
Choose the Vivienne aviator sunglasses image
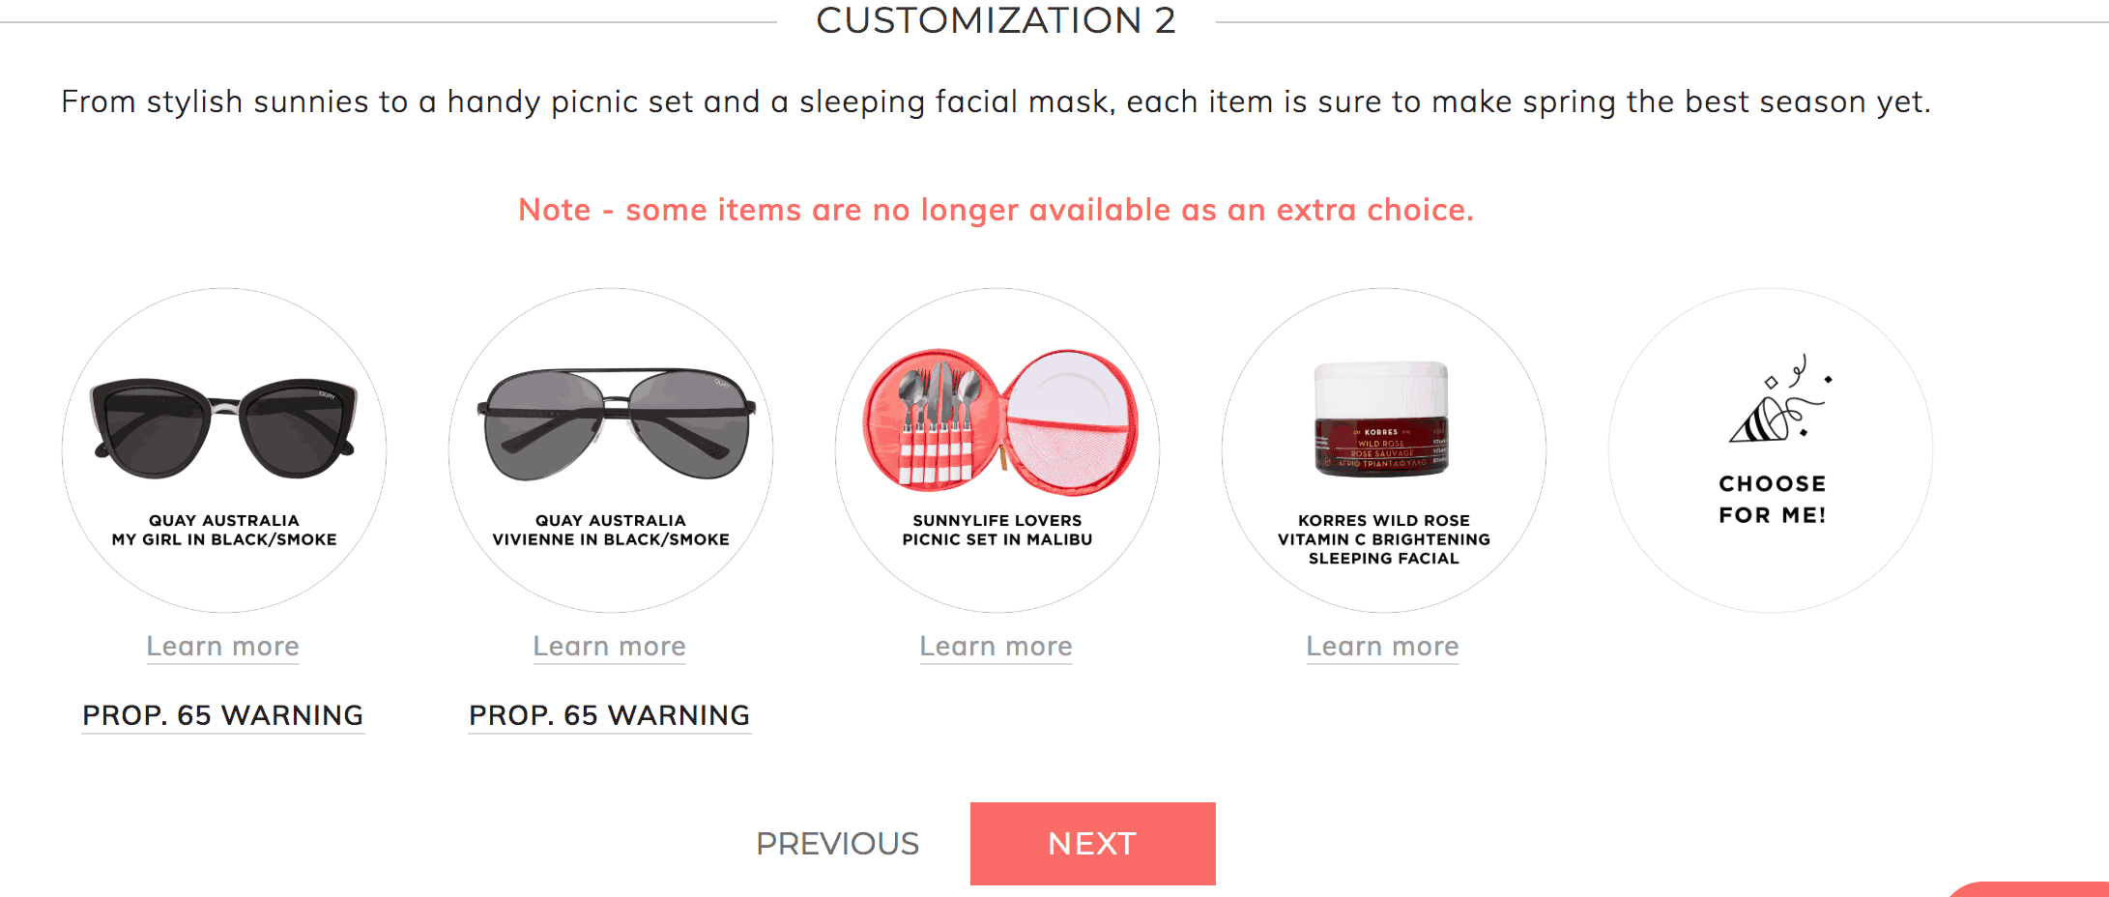616,423
